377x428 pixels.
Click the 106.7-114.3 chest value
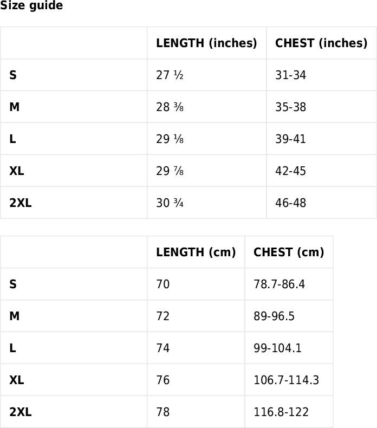pos(286,380)
